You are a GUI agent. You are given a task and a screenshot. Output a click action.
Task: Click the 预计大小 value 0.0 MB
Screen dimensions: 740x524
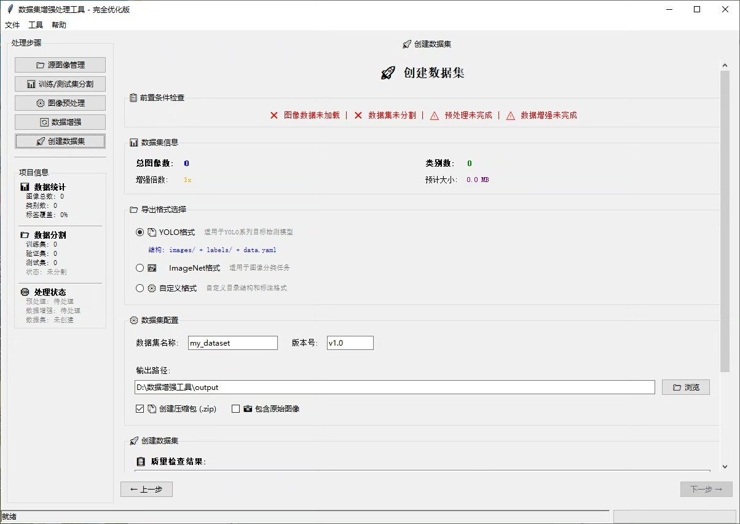coord(478,180)
